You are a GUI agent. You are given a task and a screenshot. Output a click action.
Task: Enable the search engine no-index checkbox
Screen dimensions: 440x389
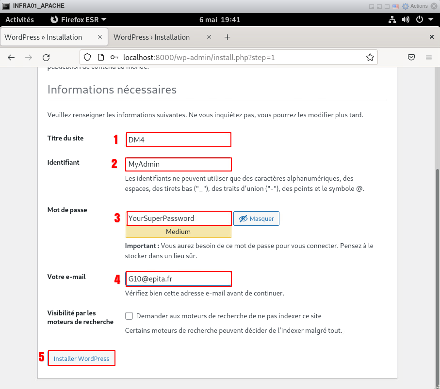pos(129,316)
